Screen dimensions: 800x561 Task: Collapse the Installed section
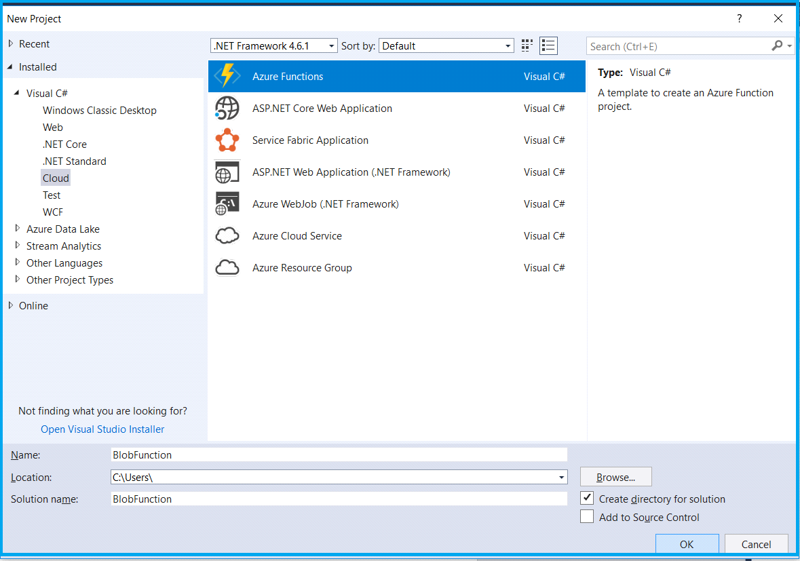click(x=10, y=66)
